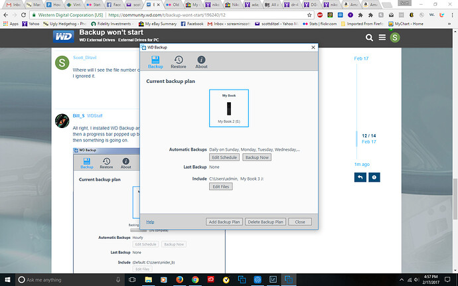Click the Ask me anything search box
This screenshot has height=286, width=458.
pos(68,279)
